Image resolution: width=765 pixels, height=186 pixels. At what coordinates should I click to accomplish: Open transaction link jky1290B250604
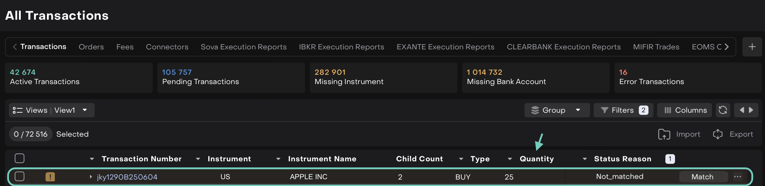pyautogui.click(x=127, y=177)
